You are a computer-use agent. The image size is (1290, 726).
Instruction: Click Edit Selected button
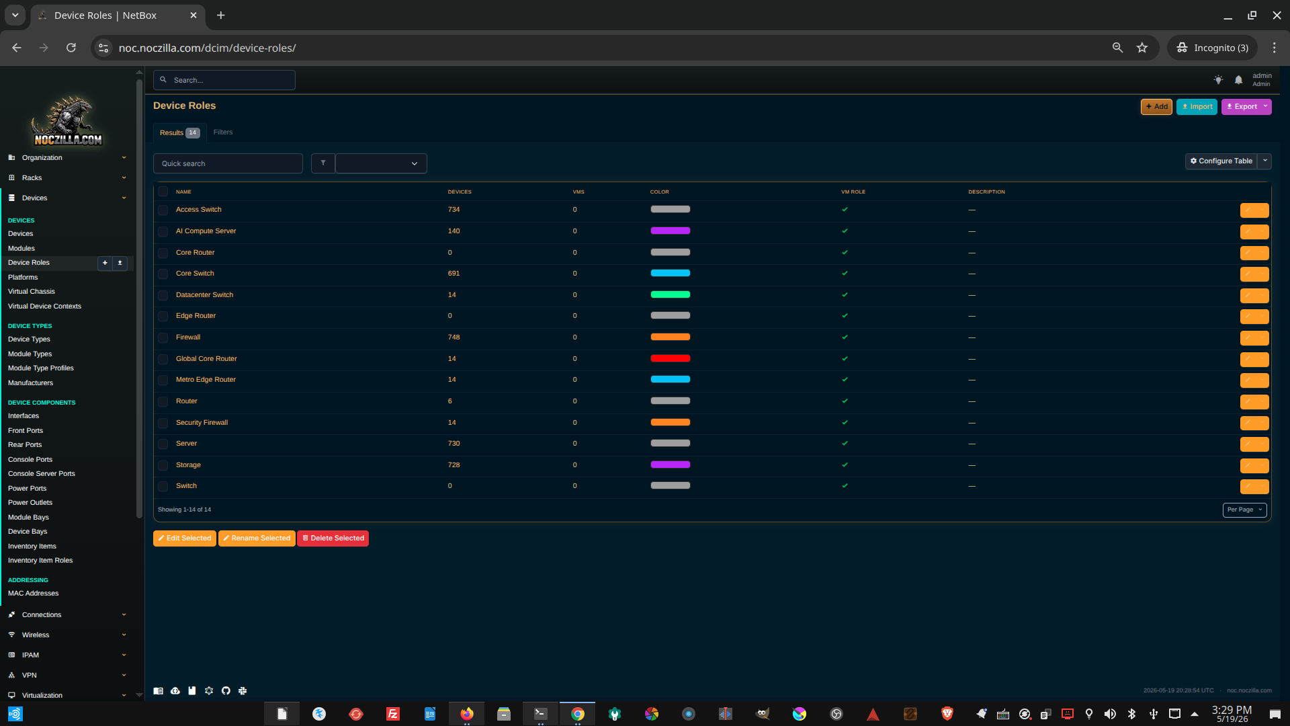tap(185, 538)
